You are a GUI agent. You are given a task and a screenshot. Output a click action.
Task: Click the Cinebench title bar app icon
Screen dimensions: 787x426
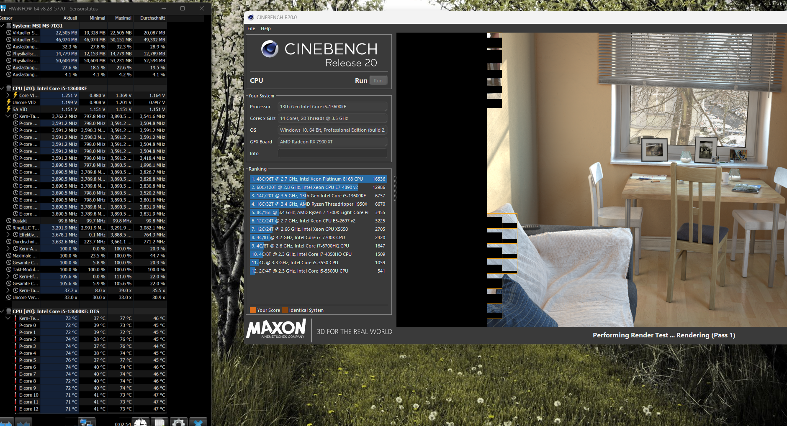coord(251,18)
